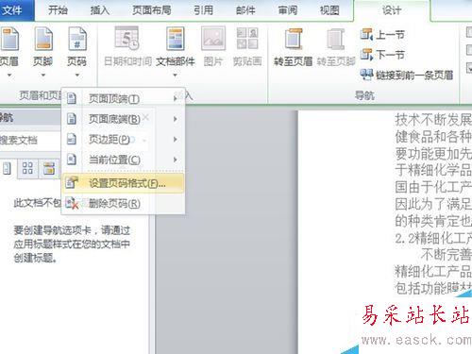Image resolution: width=472 pixels, height=354 pixels.
Task: Open the 页面顶端(T) submenu
Action: pos(123,99)
